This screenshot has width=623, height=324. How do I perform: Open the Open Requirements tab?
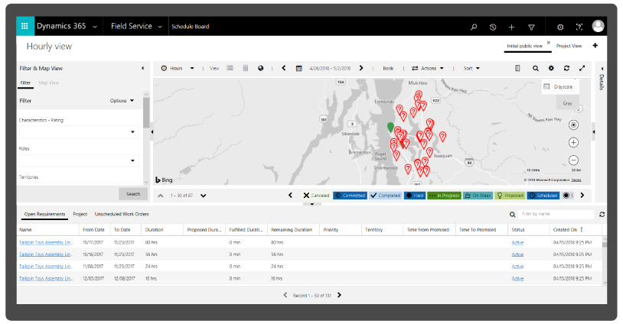(x=44, y=214)
